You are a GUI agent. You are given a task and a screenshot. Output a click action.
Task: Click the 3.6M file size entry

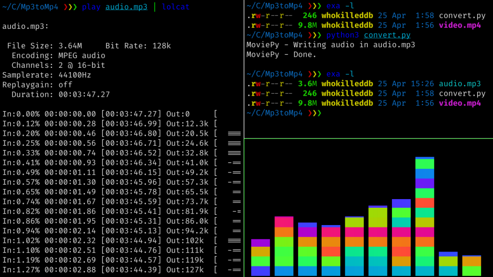point(307,84)
